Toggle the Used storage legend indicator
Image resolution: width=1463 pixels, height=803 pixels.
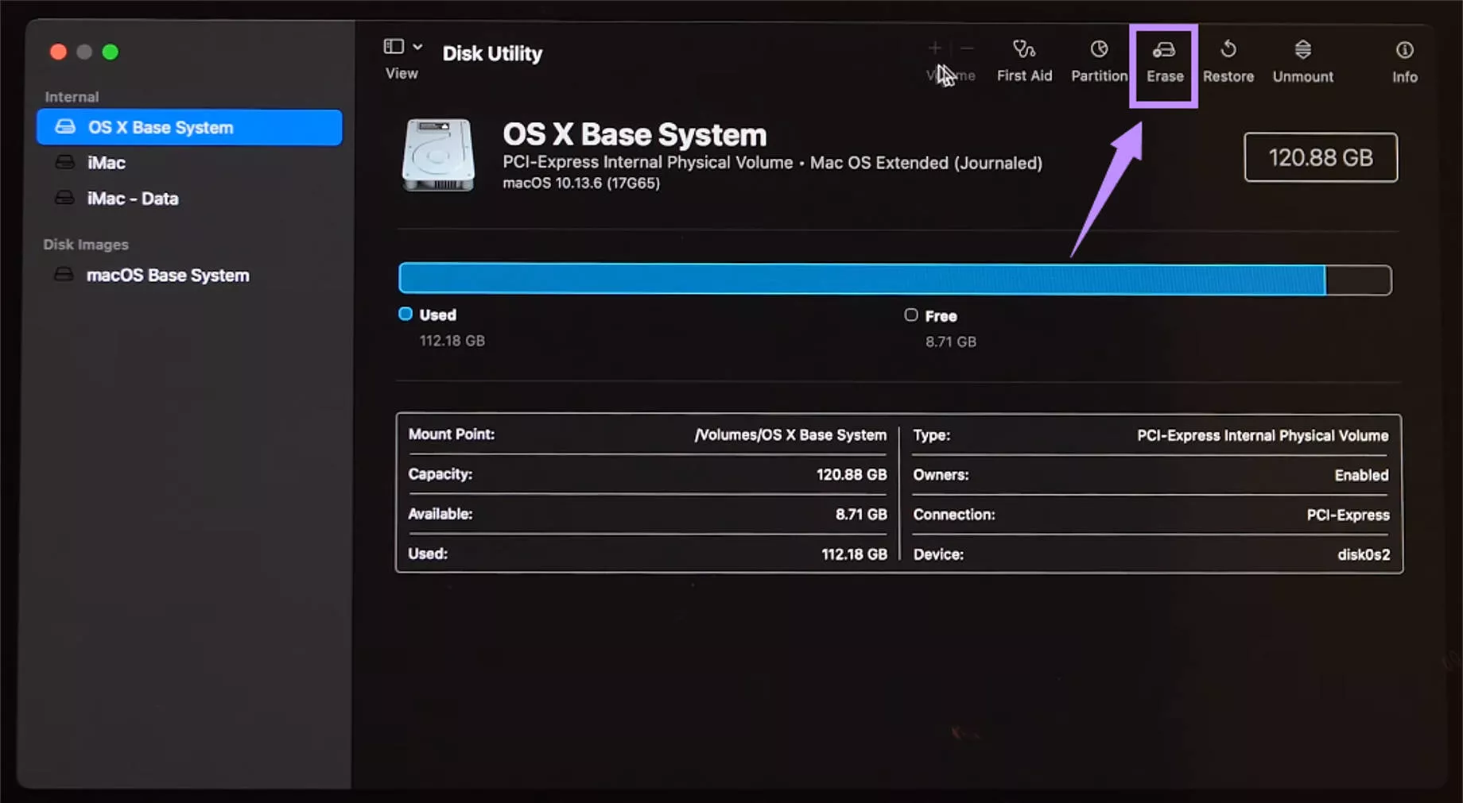tap(405, 314)
